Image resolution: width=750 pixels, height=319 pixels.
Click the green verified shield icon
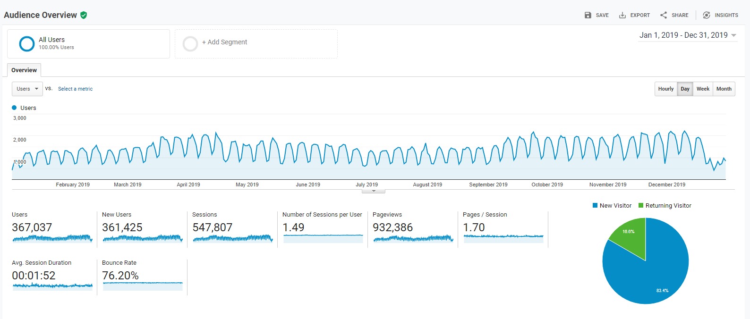point(84,15)
